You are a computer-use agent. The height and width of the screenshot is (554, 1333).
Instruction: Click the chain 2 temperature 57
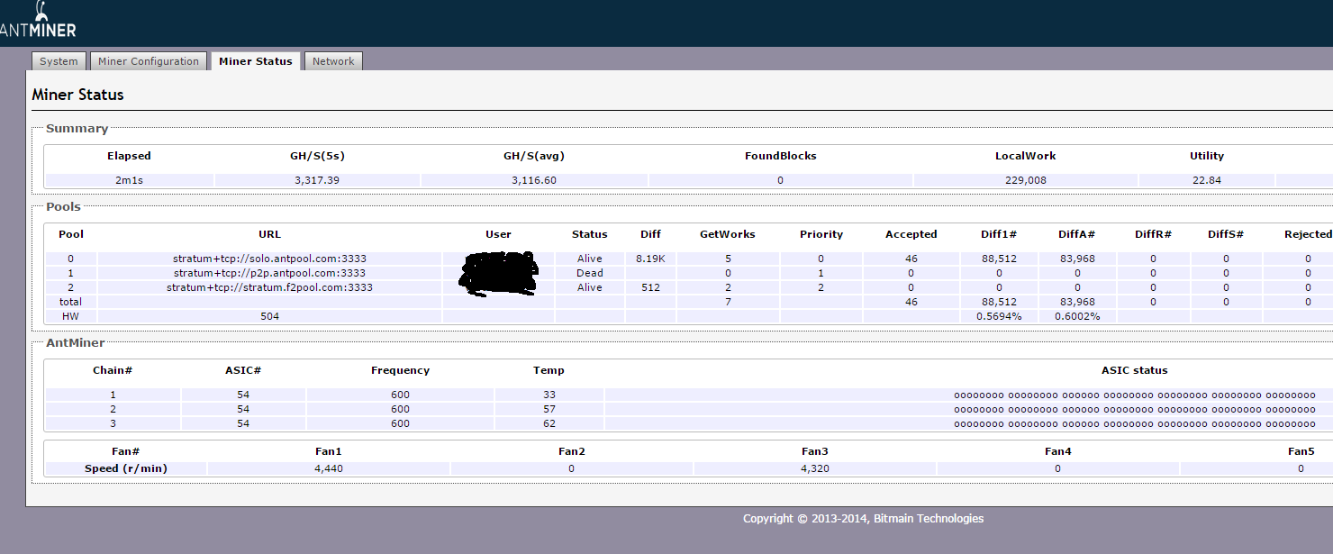[x=549, y=409]
